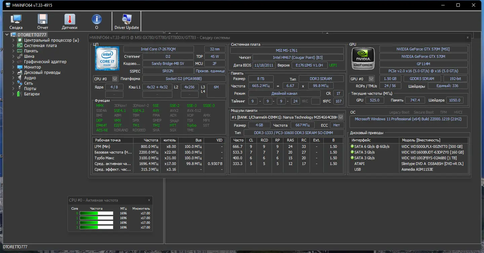Click the Slimtype DVD A DS8A8SH drive entry
The height and width of the screenshot is (253, 484).
click(432, 164)
